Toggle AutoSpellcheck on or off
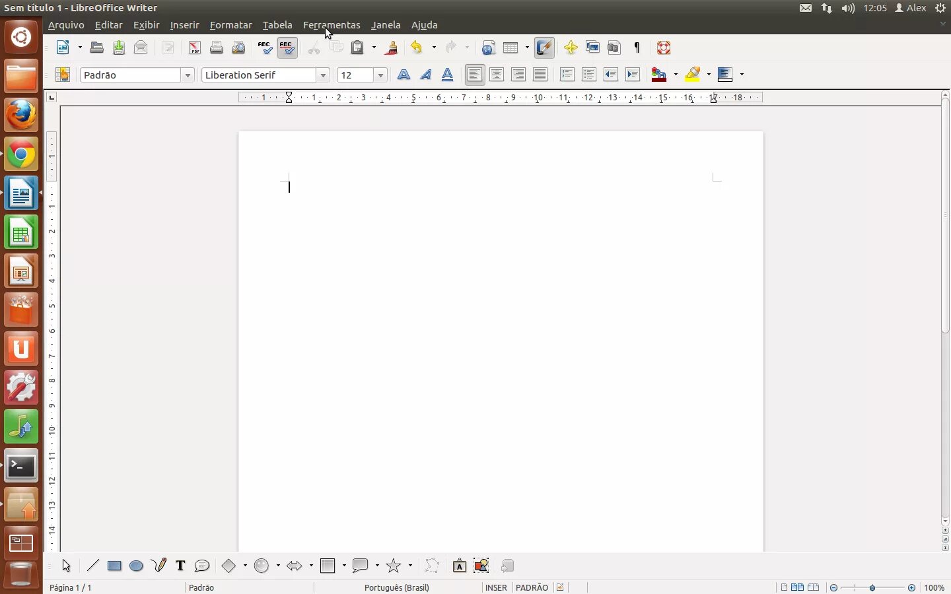Image resolution: width=951 pixels, height=594 pixels. pyautogui.click(x=287, y=48)
